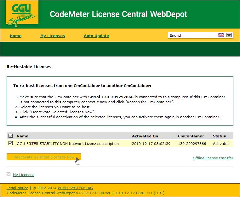Open the English language combo box
This screenshot has height=197, width=240.
click(x=193, y=35)
